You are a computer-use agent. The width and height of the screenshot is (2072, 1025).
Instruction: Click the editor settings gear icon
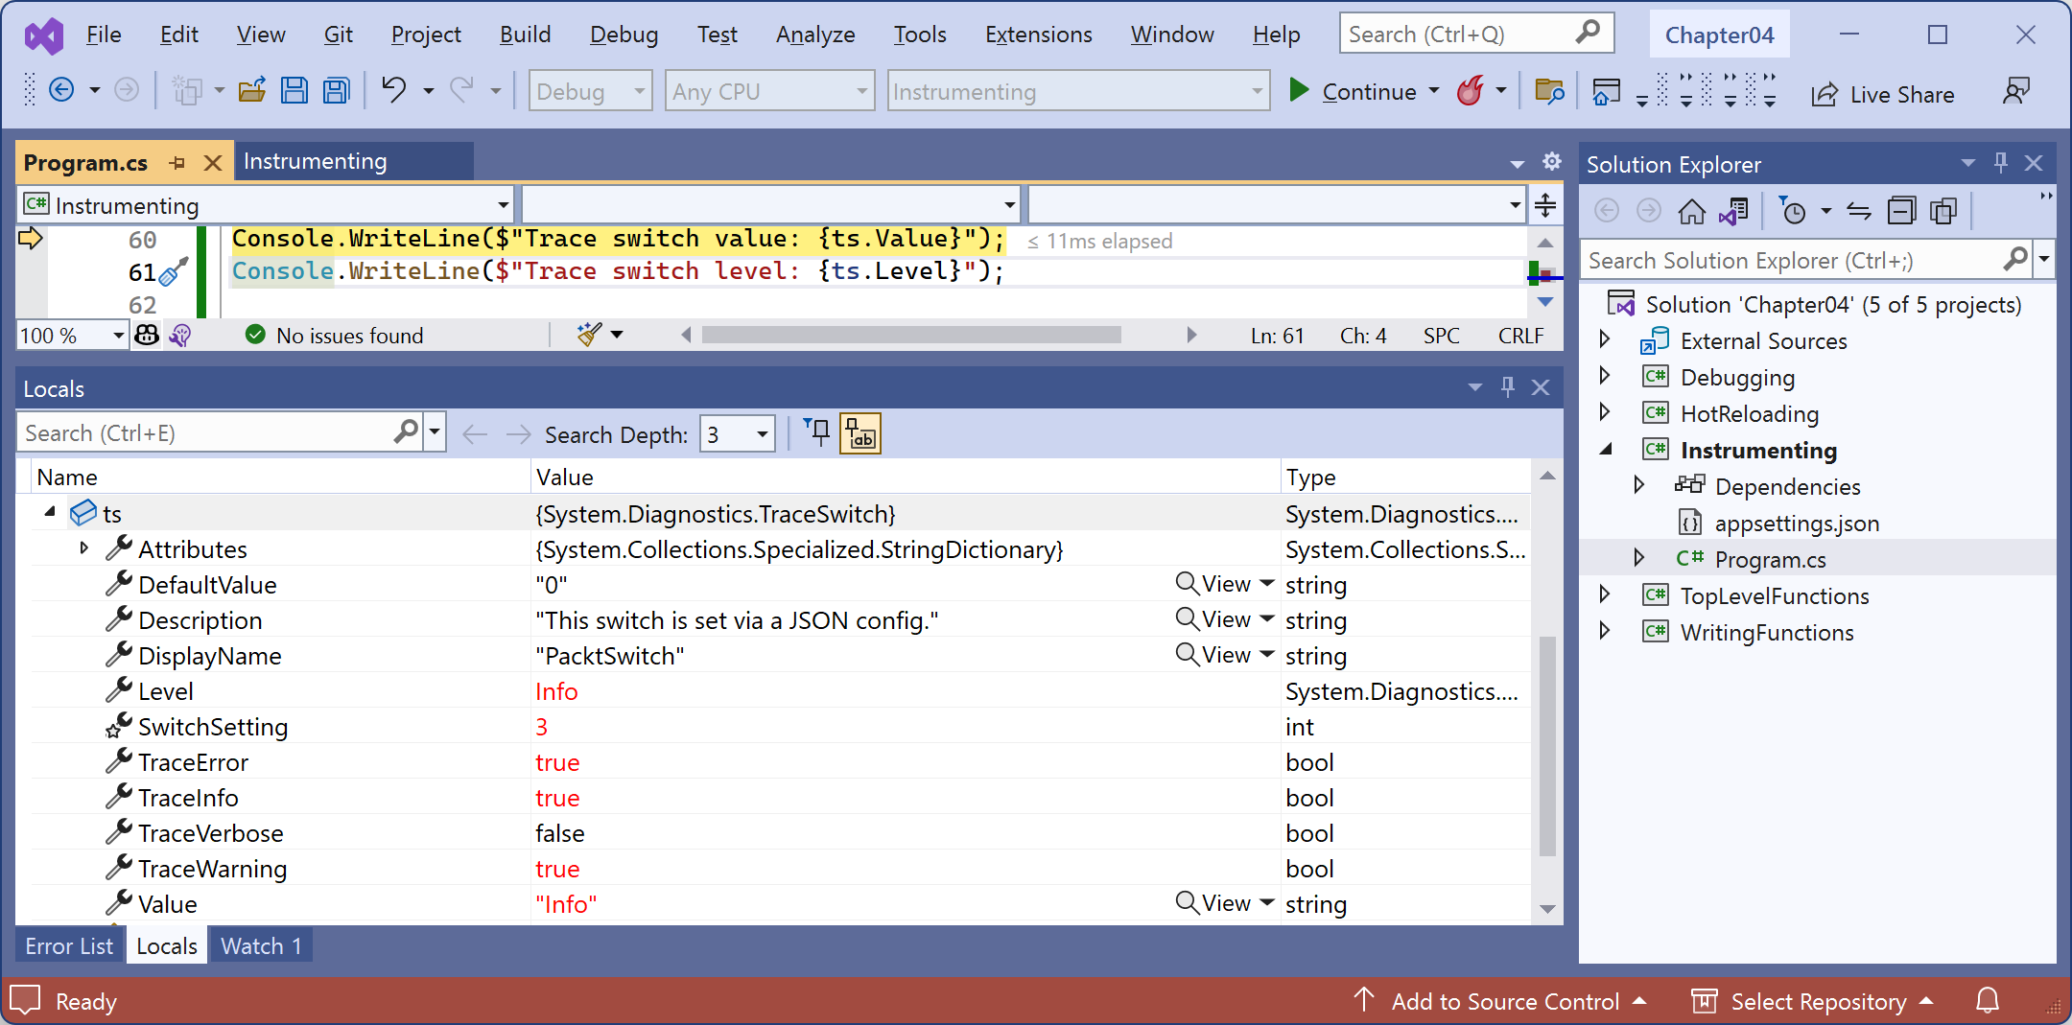pyautogui.click(x=1551, y=161)
